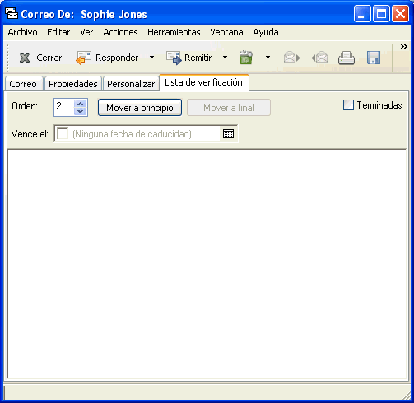
Task: Maximize the Correo De window
Action: (381, 13)
